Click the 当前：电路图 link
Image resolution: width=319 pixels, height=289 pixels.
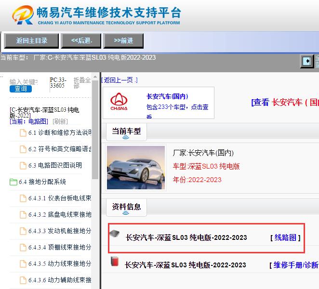coord(29,121)
